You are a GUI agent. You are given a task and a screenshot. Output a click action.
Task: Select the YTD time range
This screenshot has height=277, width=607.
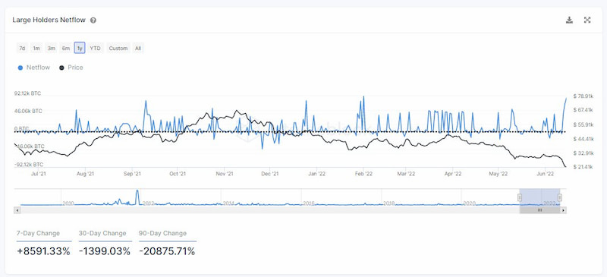tap(96, 49)
